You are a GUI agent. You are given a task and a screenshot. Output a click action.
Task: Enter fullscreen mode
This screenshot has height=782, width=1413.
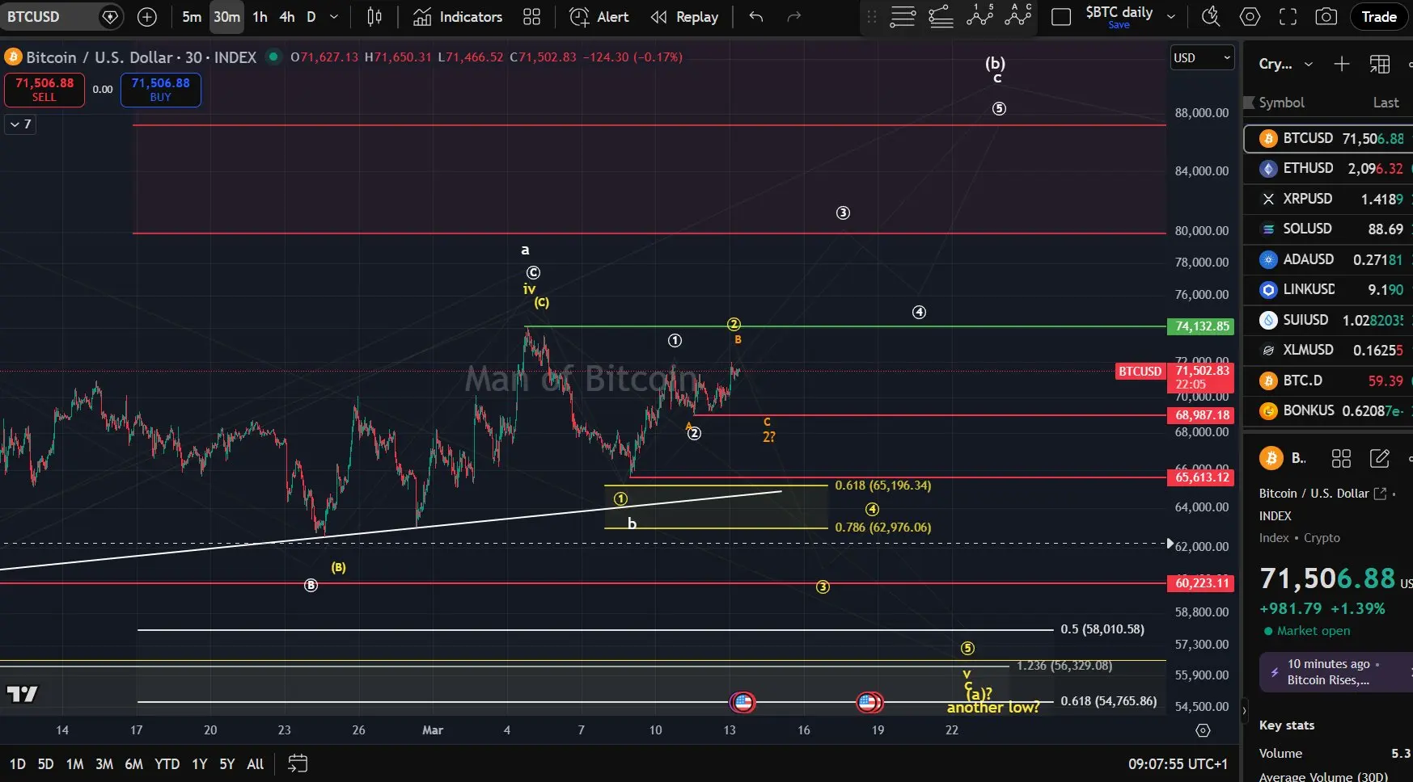(1288, 17)
